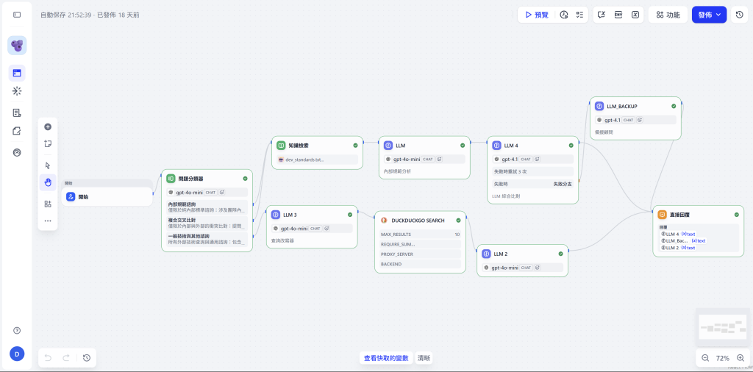Image resolution: width=753 pixels, height=372 pixels.
Task: Click the 知識檢索 node icon
Action: (281, 145)
